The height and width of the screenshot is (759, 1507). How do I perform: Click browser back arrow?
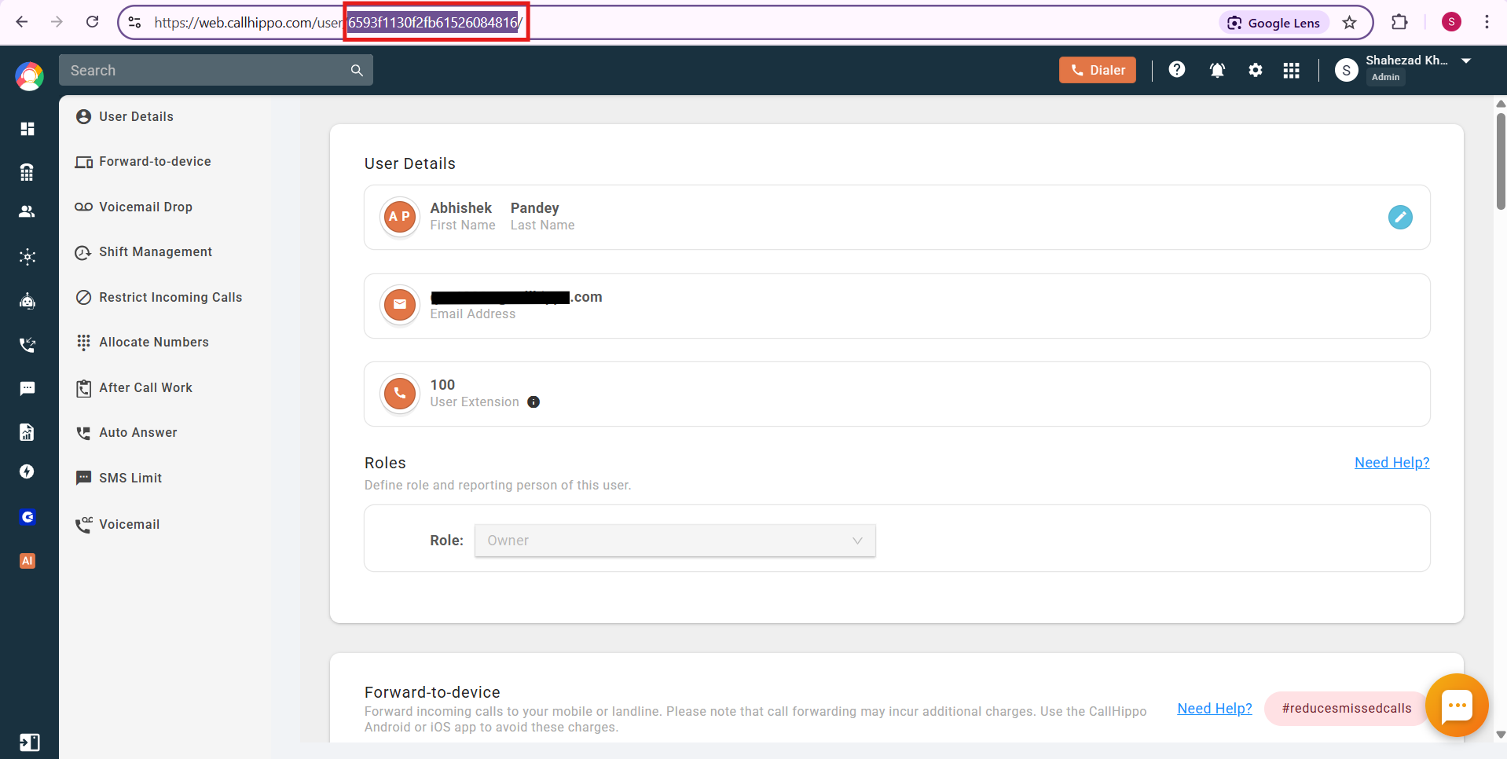point(22,22)
